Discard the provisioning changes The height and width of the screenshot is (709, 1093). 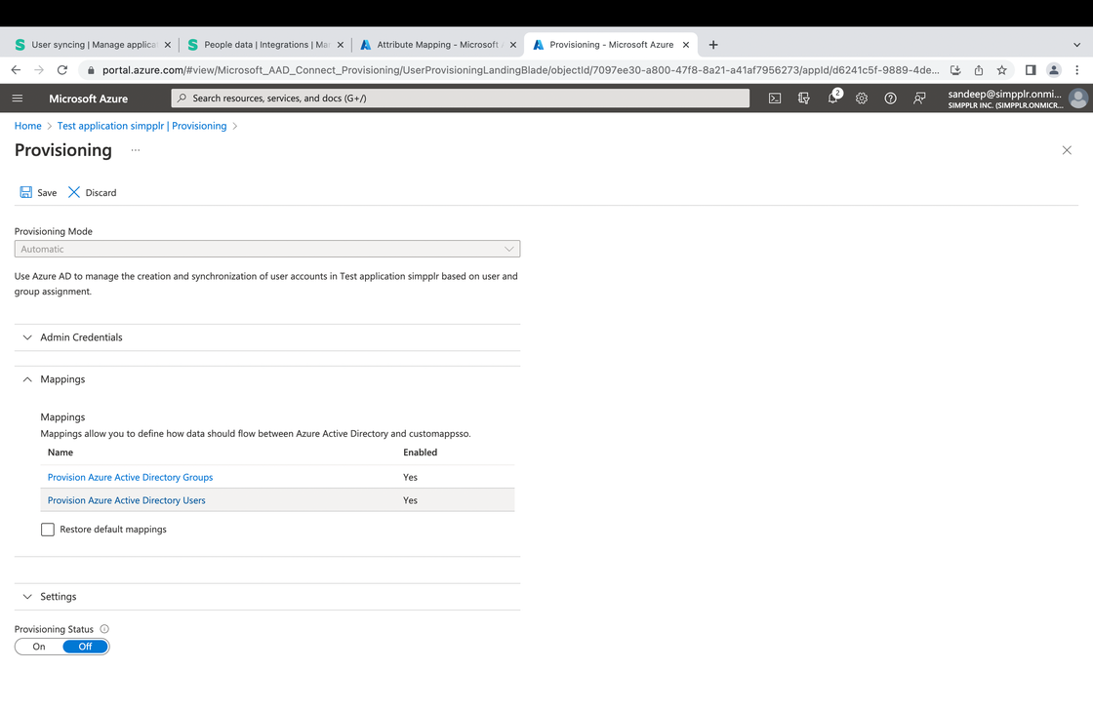coord(92,192)
